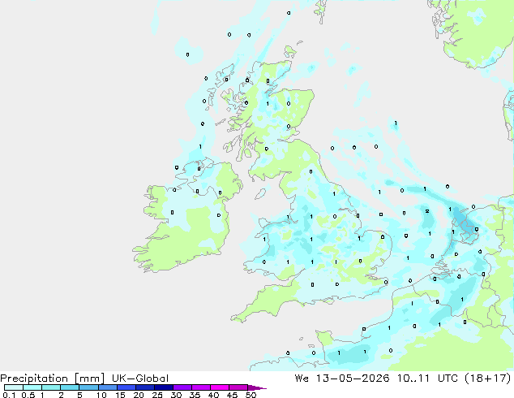Screen dimensions: 514x398
Task: Click the legend value '40'
Action: tap(213, 395)
